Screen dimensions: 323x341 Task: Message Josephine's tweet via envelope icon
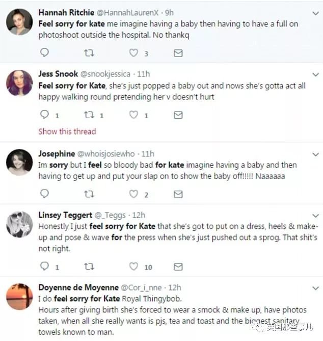tap(178, 194)
